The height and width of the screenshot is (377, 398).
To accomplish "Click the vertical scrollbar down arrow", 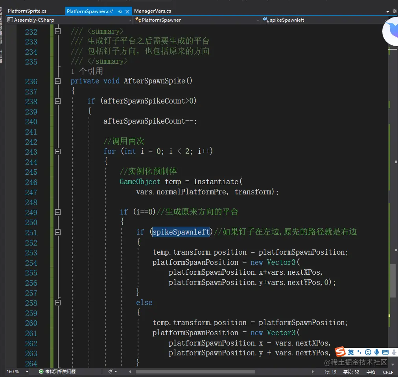I will coord(392,364).
